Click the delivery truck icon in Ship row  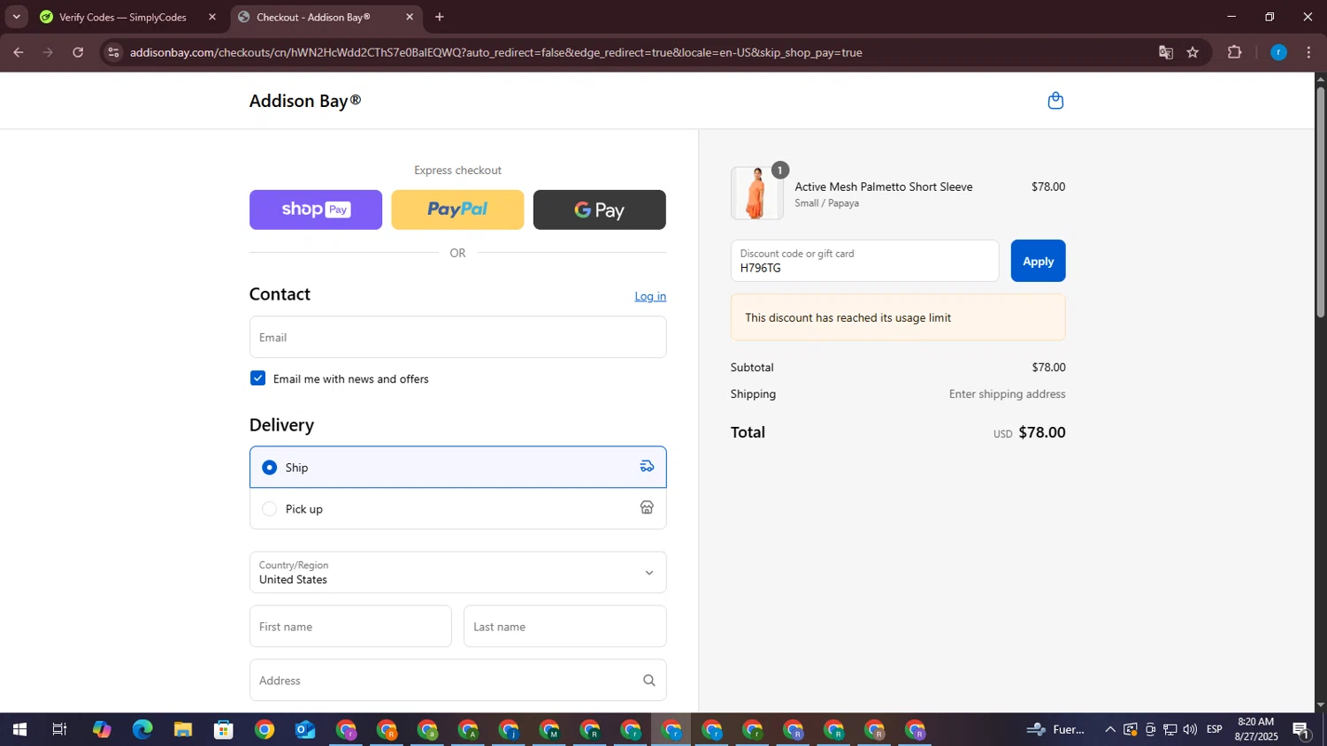point(647,467)
